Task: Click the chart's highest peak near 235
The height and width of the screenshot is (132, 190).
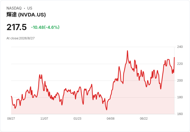Action: [x=127, y=51]
